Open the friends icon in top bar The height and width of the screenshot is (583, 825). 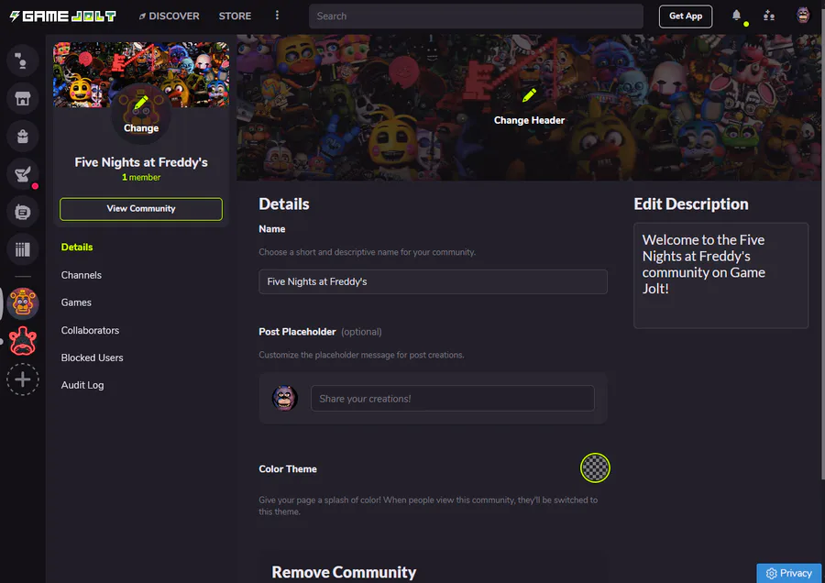click(769, 16)
